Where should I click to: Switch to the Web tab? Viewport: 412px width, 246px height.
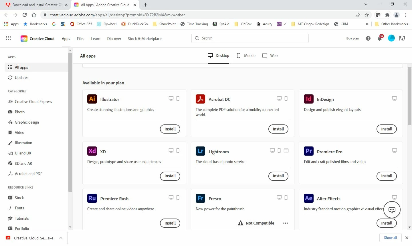point(270,55)
